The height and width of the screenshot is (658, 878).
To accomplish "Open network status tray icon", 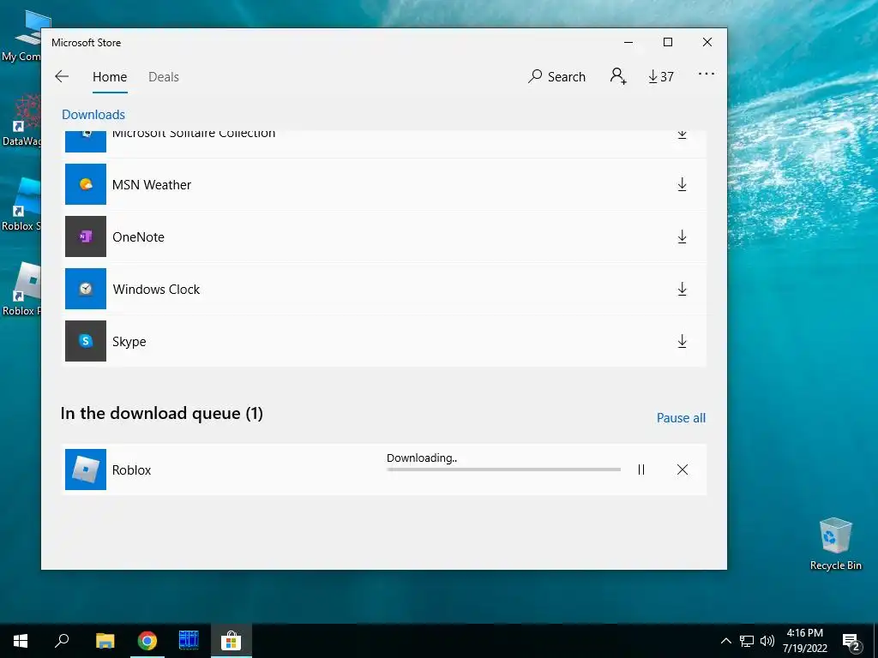I will 747,641.
